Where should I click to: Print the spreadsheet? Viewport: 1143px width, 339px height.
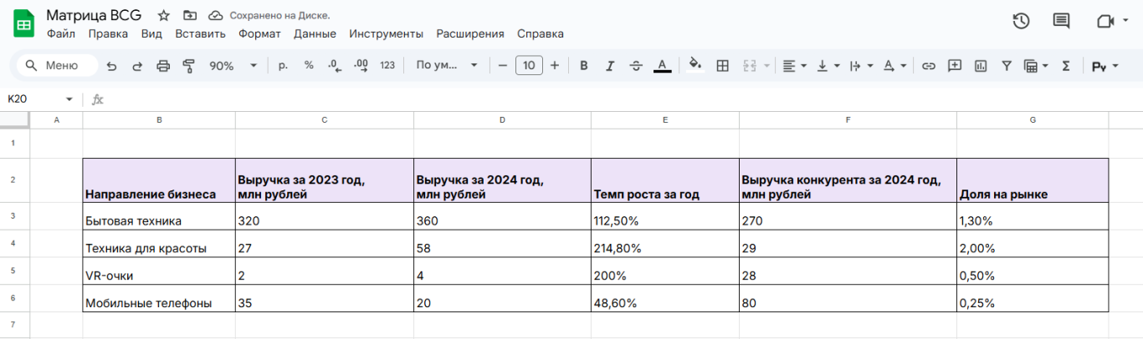tap(163, 66)
